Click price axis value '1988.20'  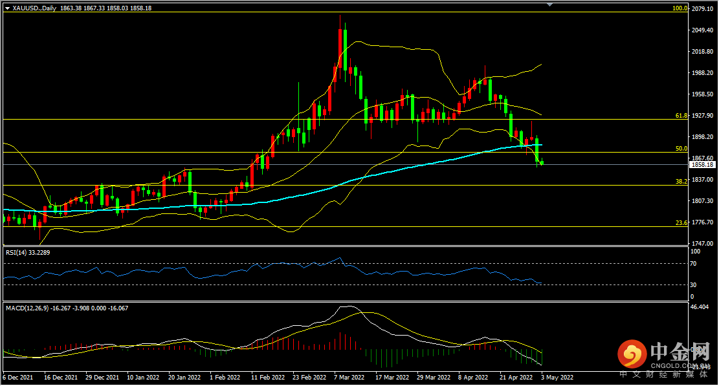[x=702, y=73]
